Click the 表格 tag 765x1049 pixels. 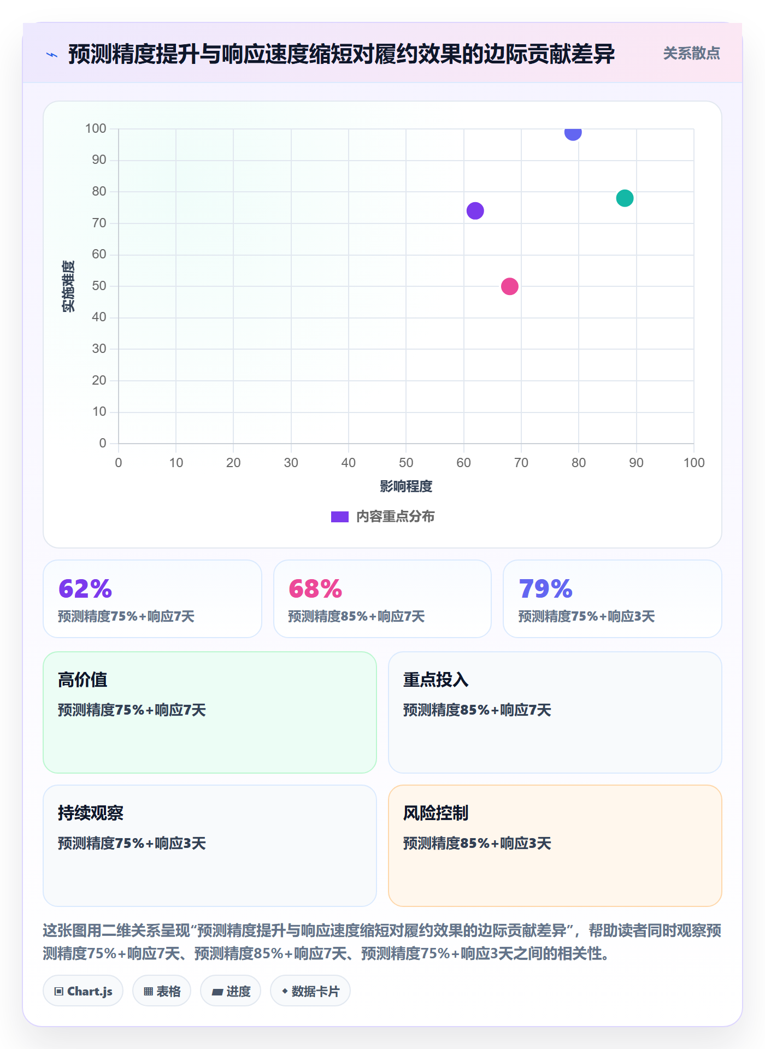click(x=162, y=991)
